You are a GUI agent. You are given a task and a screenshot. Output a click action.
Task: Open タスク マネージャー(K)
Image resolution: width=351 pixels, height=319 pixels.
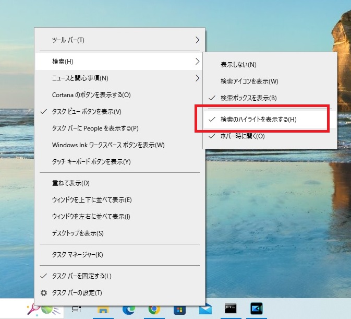click(119, 254)
